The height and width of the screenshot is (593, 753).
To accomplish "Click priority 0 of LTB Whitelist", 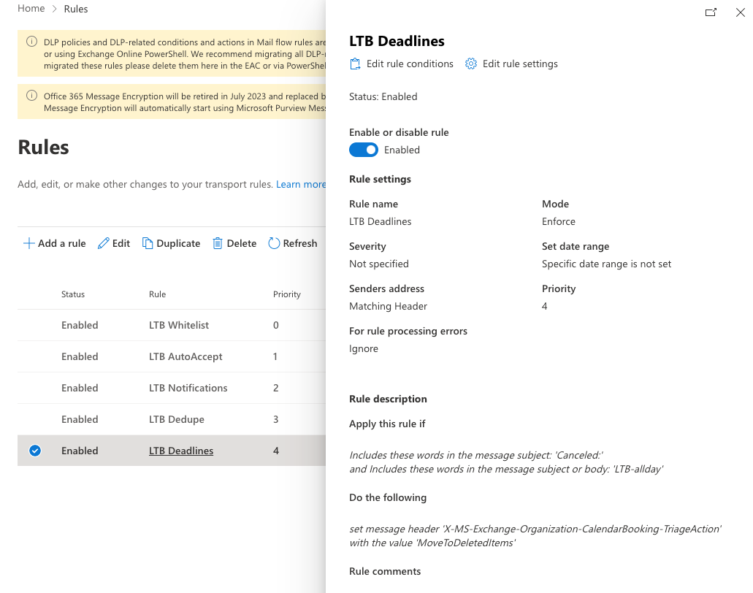I will [275, 325].
